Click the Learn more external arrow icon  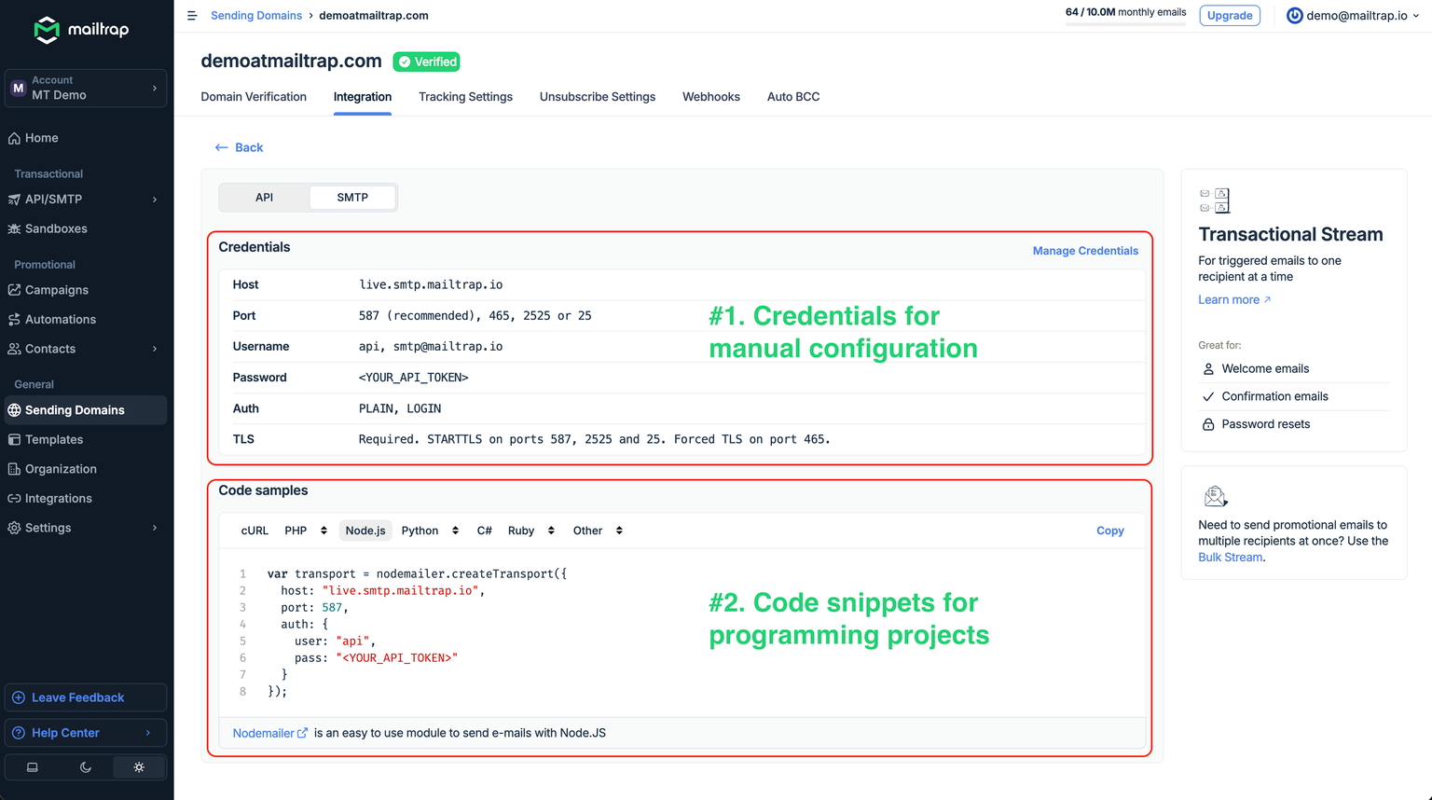[1267, 300]
